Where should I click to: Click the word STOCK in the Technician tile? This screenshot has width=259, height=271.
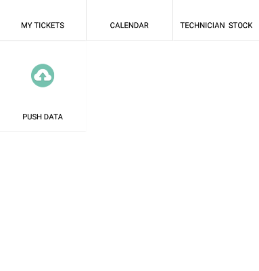[241, 25]
